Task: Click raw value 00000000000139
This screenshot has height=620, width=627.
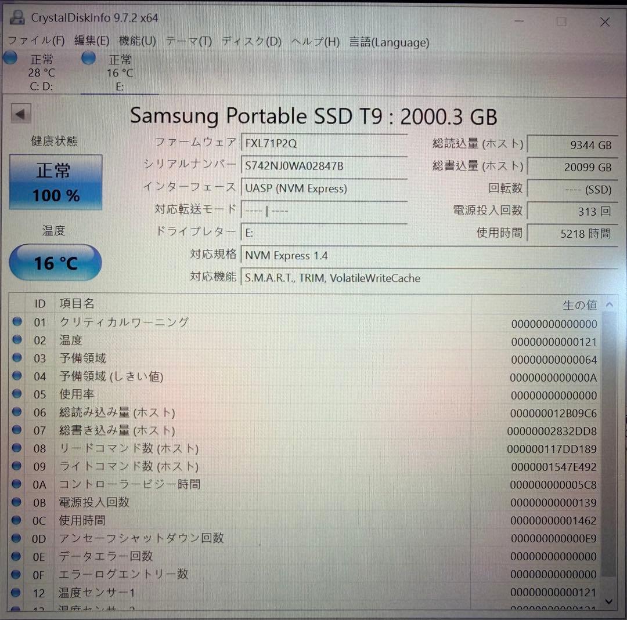Action: (553, 502)
